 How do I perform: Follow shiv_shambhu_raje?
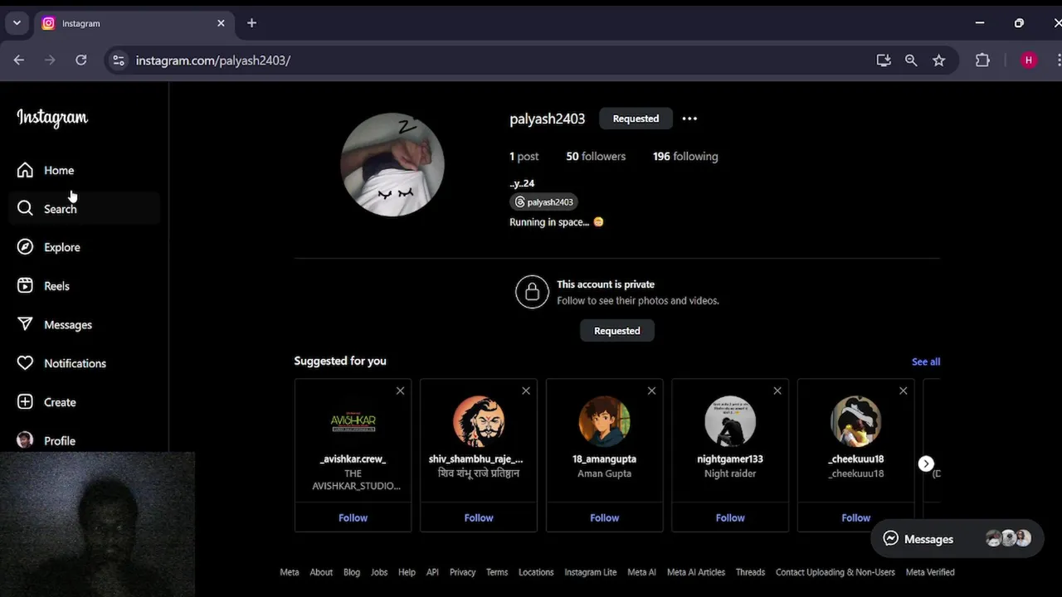479,517
